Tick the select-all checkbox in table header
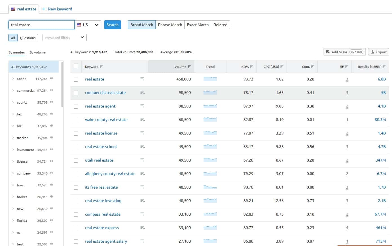392x246 pixels. (76, 66)
